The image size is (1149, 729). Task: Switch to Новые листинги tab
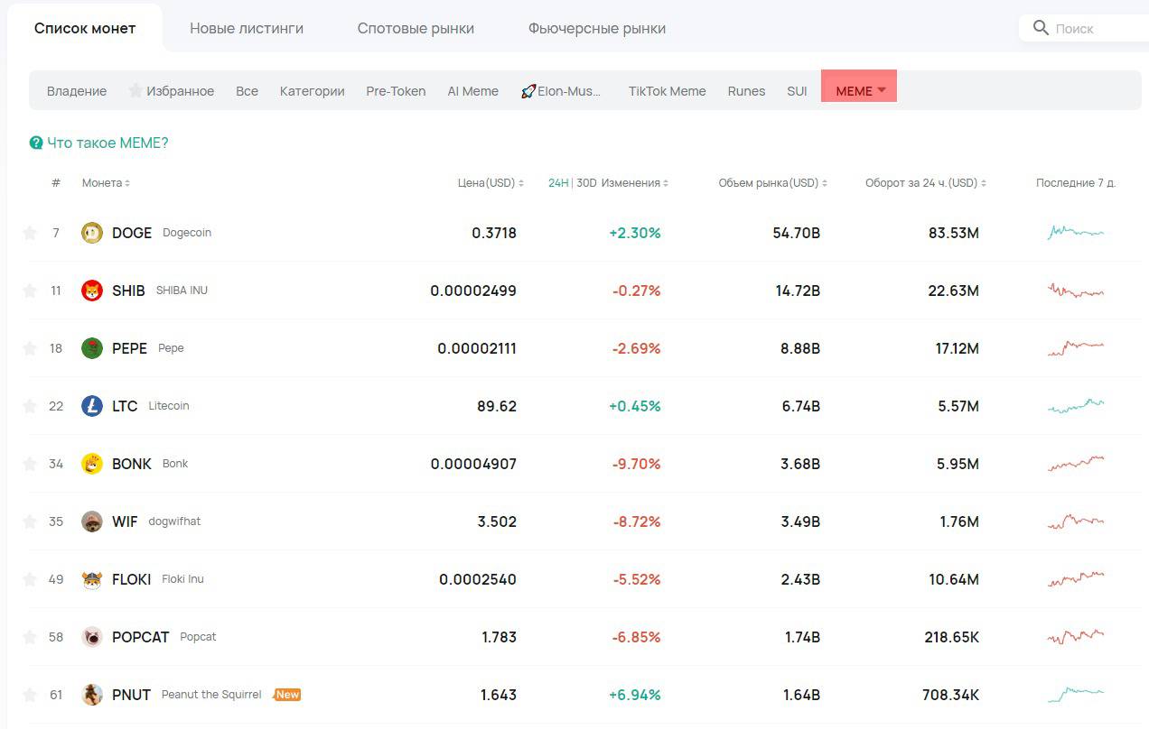(x=247, y=28)
